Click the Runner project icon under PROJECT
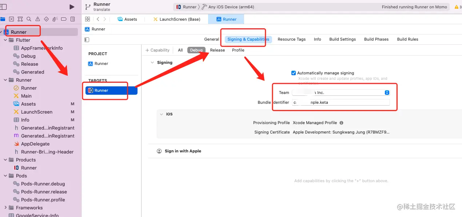 (91, 64)
